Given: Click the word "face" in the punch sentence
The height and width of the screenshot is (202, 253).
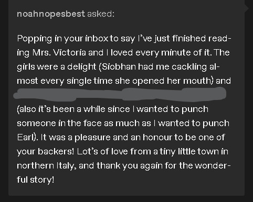Looking at the screenshot, I should 92,123.
